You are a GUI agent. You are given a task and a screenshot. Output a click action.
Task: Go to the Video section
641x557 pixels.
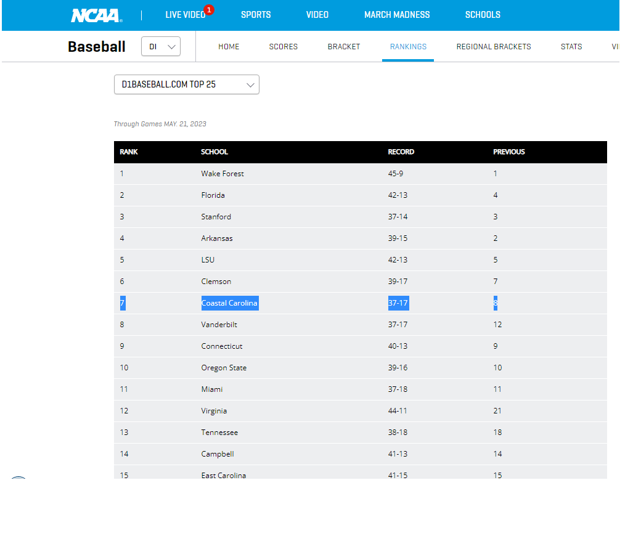tap(317, 15)
